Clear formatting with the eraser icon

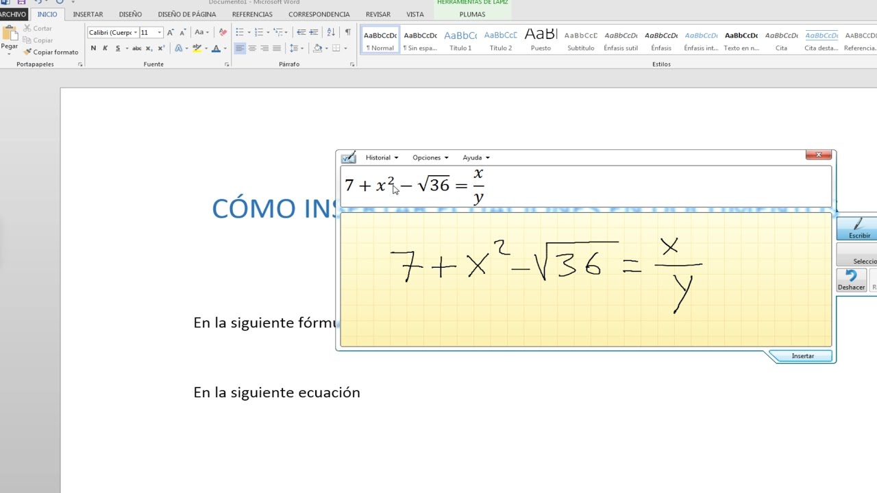click(223, 32)
